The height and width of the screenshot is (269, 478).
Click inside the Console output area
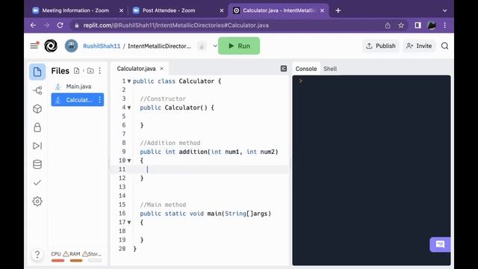[x=371, y=170]
